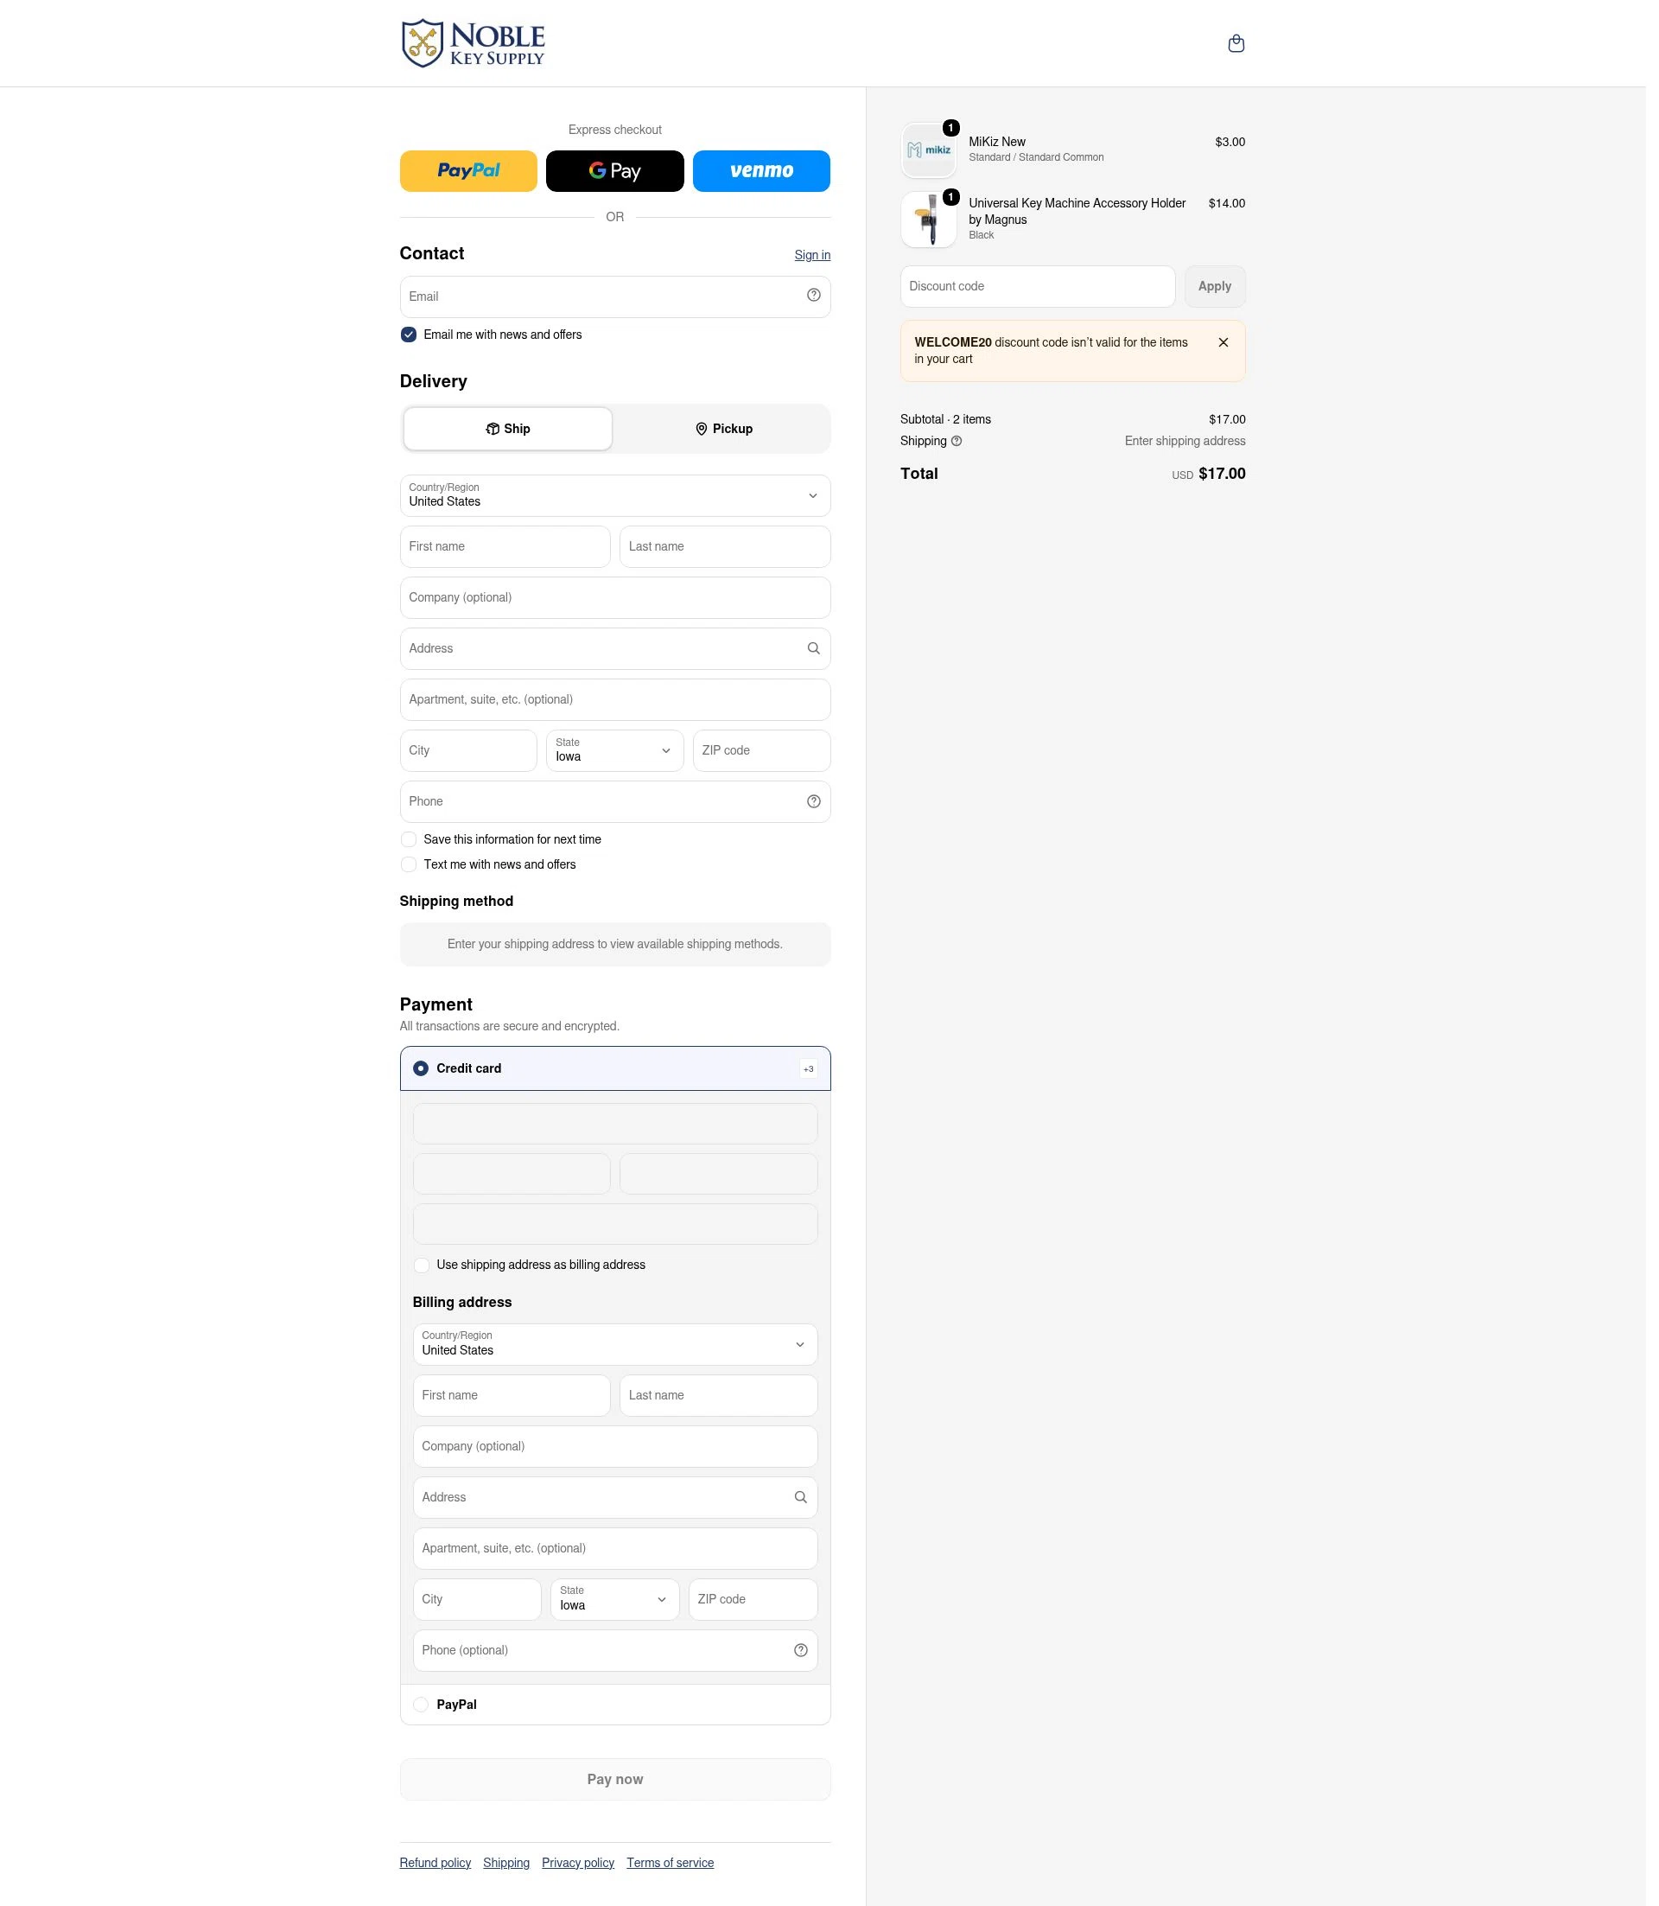The width and height of the screenshot is (1659, 1906).
Task: Open the shopping bag cart icon
Action: point(1244,43)
